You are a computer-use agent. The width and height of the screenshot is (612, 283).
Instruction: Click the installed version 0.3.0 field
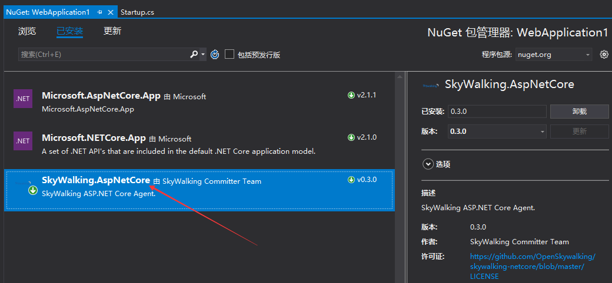[x=497, y=112]
